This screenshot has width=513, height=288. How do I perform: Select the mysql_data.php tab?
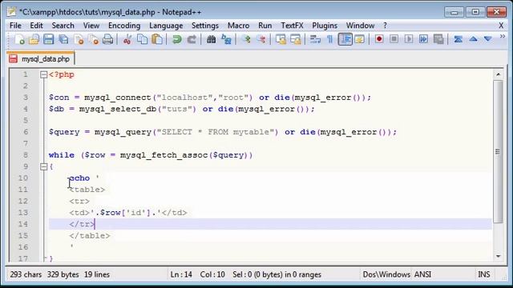[x=41, y=58]
